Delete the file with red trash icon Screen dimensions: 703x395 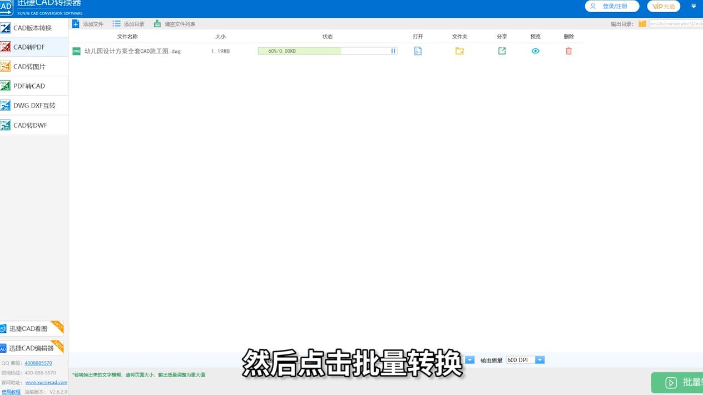pos(568,51)
